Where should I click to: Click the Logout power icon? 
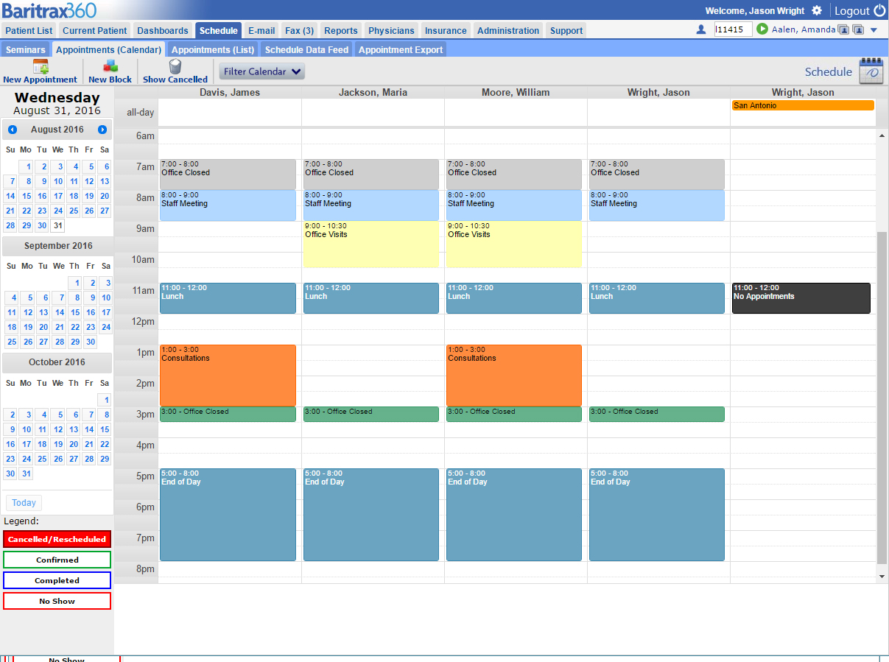point(879,10)
